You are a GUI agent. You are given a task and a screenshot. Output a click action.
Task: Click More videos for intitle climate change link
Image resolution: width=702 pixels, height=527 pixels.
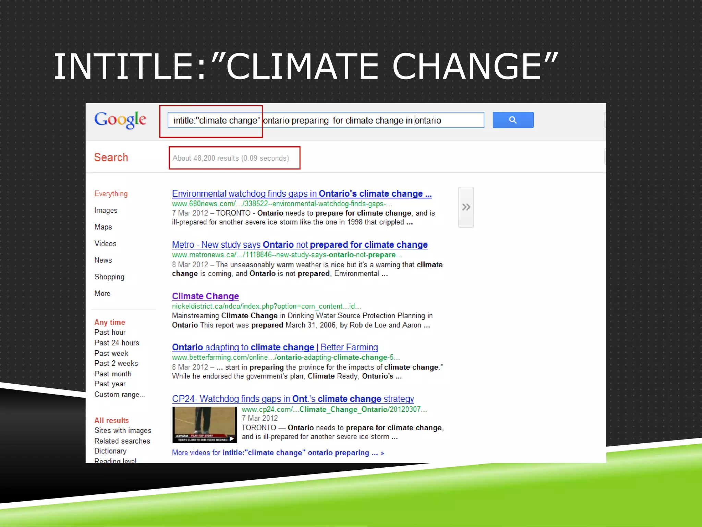[x=278, y=453]
